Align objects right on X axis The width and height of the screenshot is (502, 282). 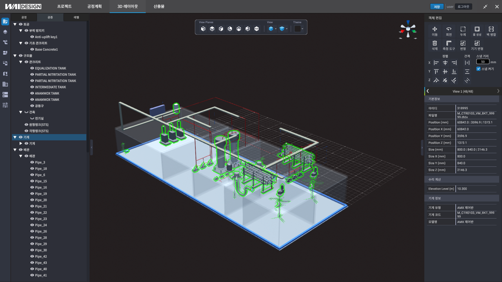tap(454, 63)
